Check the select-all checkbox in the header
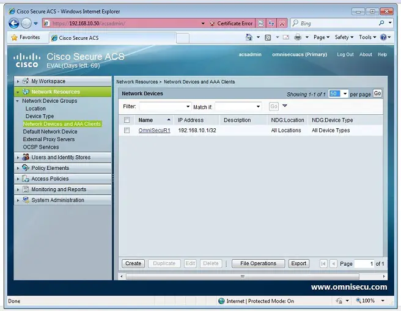The height and width of the screenshot is (311, 401). 127,120
